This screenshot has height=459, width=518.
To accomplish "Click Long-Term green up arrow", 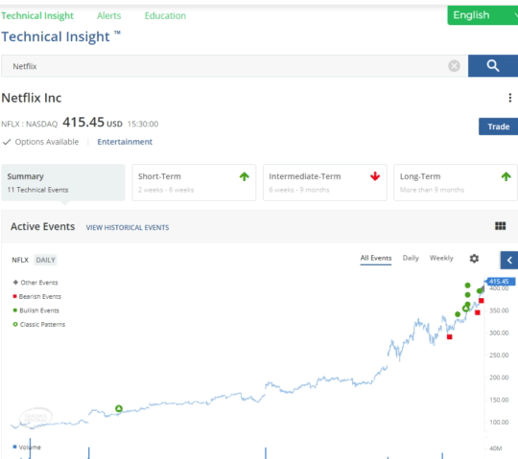I will (x=506, y=176).
